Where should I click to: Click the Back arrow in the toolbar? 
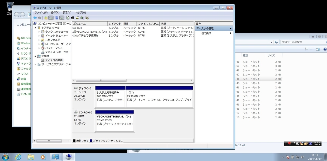click(x=35, y=18)
